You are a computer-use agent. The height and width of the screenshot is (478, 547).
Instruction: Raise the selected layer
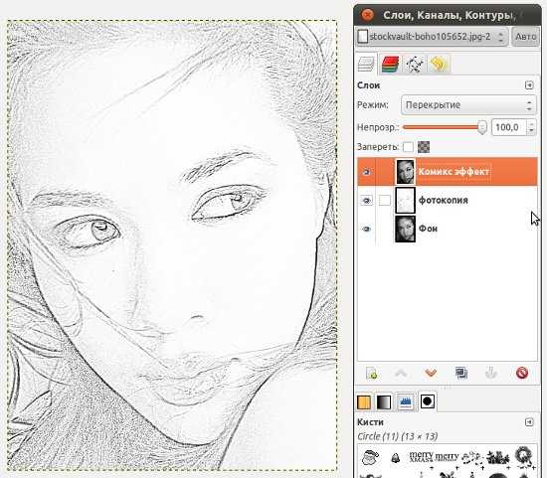401,374
